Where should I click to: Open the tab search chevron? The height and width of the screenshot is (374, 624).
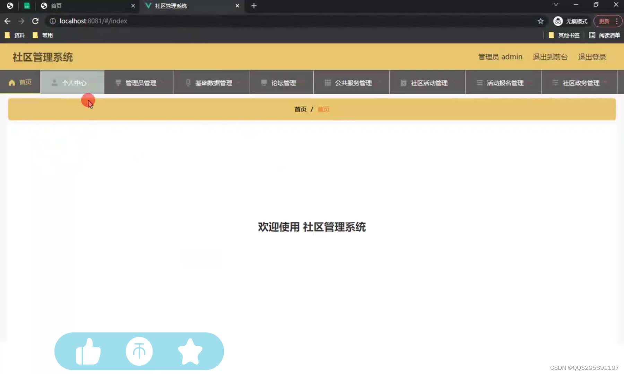pos(556,5)
